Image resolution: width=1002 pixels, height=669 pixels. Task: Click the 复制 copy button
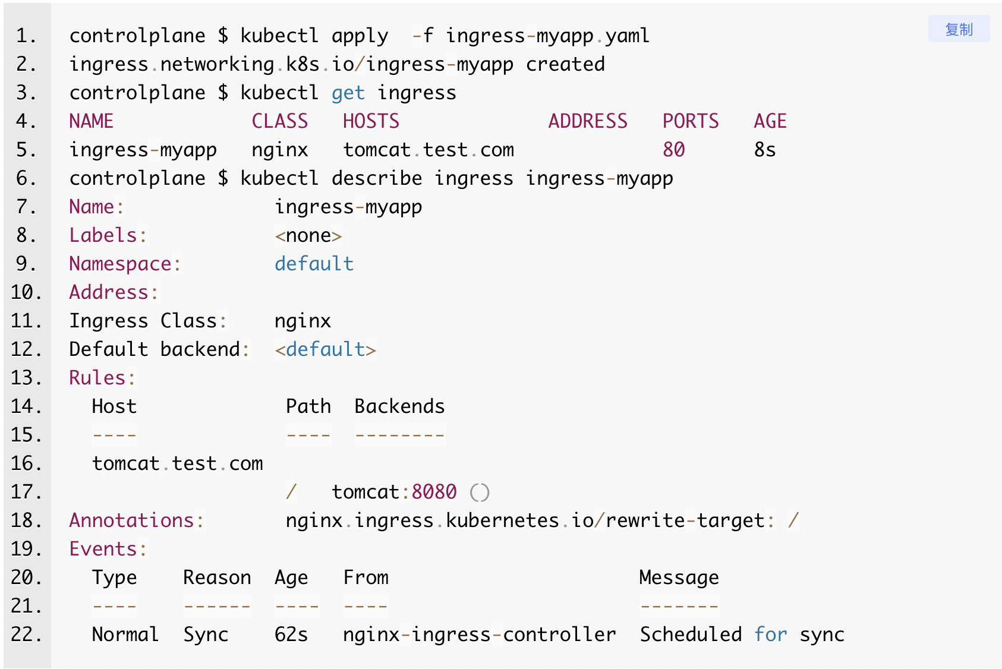tap(958, 29)
